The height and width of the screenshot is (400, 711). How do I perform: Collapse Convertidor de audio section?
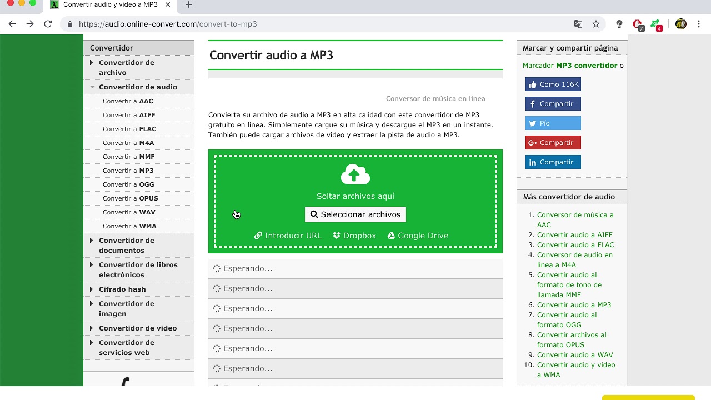pos(139,87)
